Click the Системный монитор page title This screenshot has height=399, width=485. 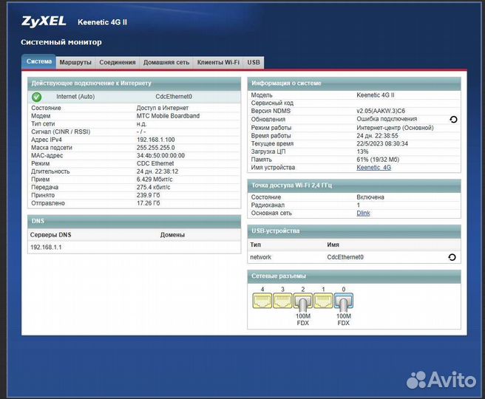coord(61,42)
